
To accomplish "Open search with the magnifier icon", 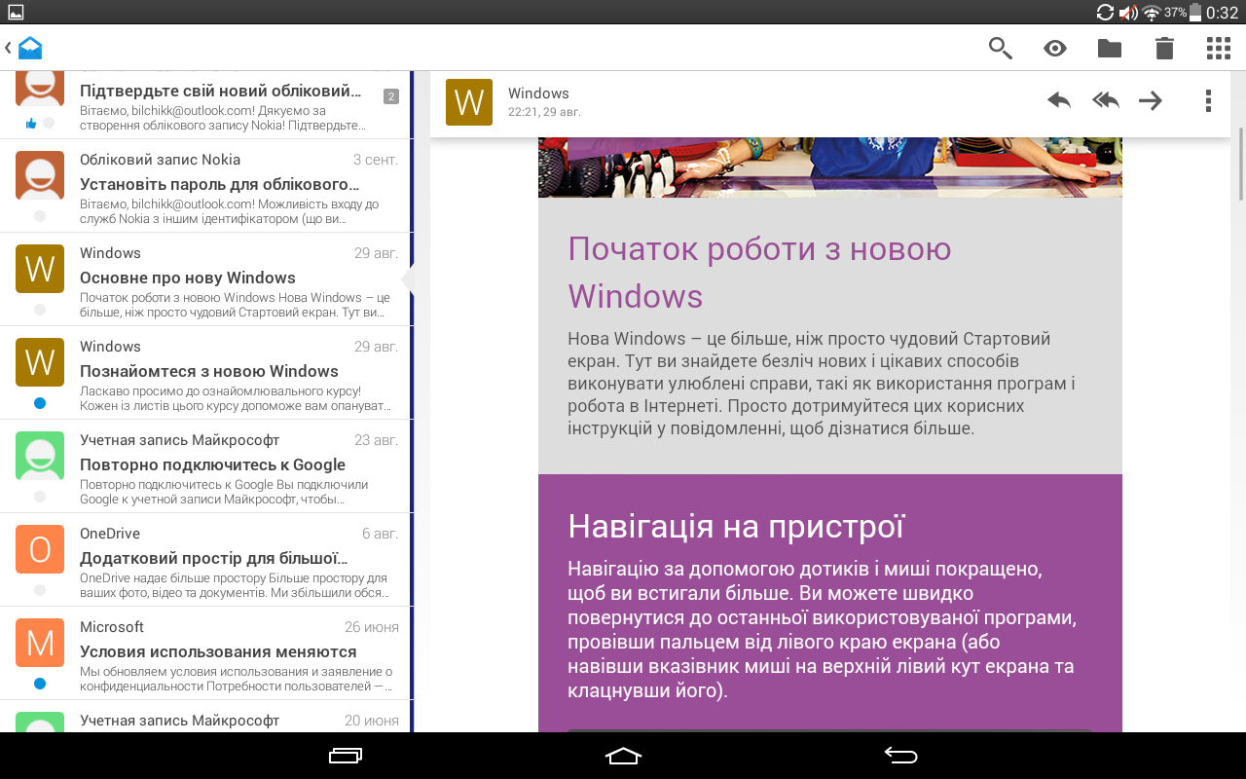I will (x=1001, y=48).
